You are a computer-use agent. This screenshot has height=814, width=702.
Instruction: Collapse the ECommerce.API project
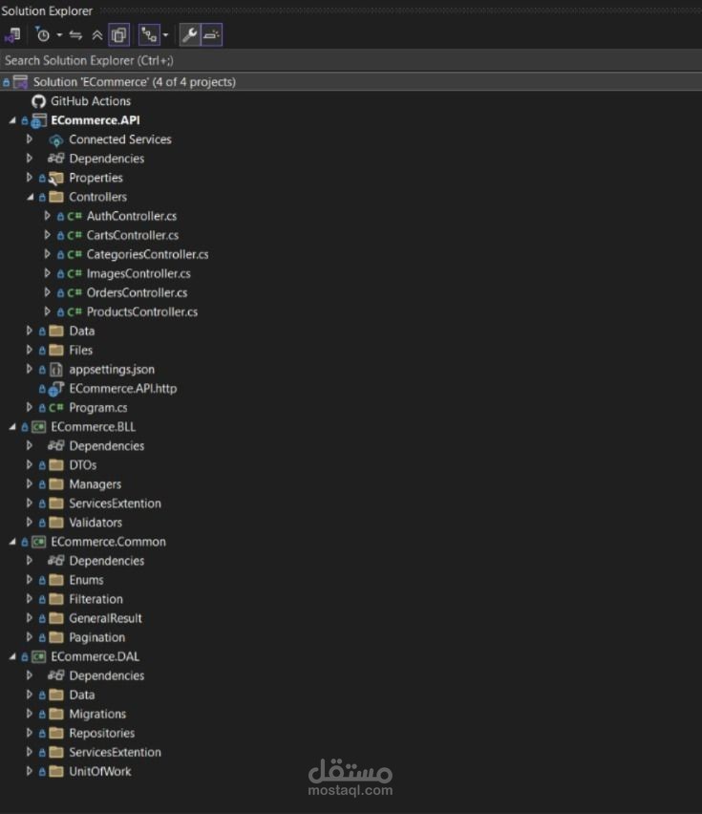click(12, 120)
